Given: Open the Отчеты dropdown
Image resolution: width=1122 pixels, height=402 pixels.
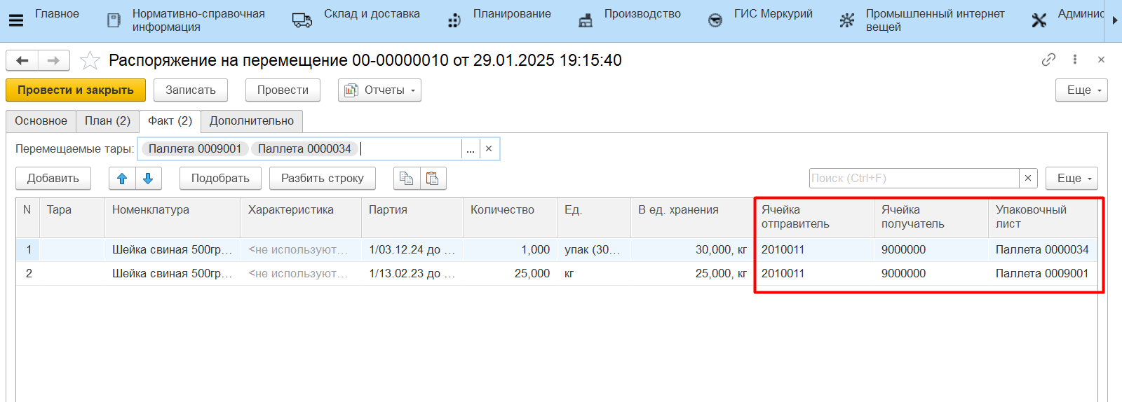Looking at the screenshot, I should 379,90.
